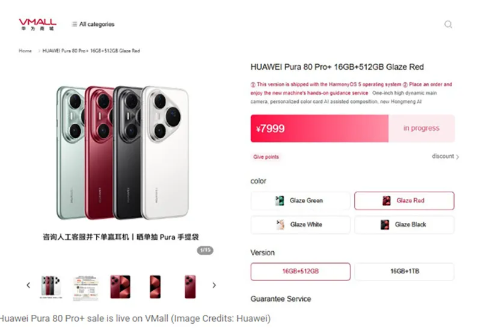The width and height of the screenshot is (481, 334).
Task: Click the search magnifier icon
Action: [448, 25]
